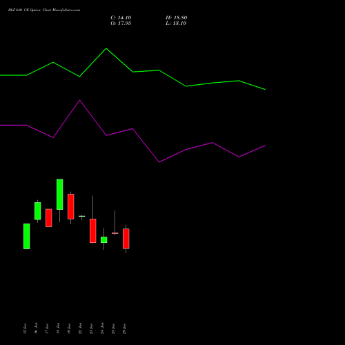Click the low value L: 13.10
The width and height of the screenshot is (345, 345).
176,23
